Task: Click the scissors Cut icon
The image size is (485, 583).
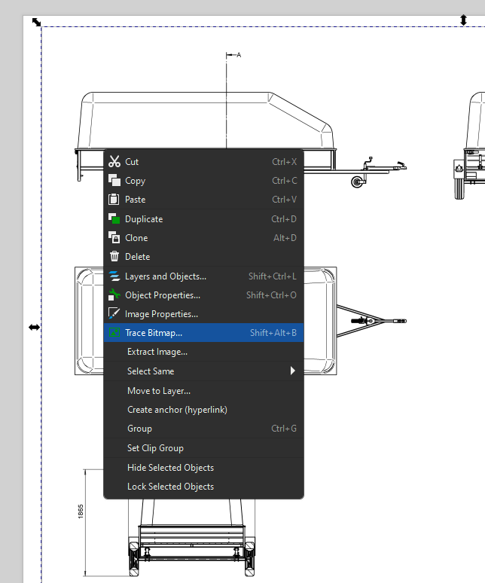Action: tap(114, 161)
